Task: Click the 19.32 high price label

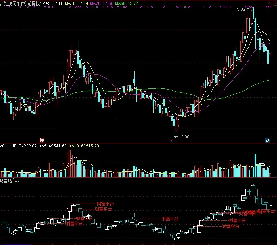Action: click(x=240, y=9)
